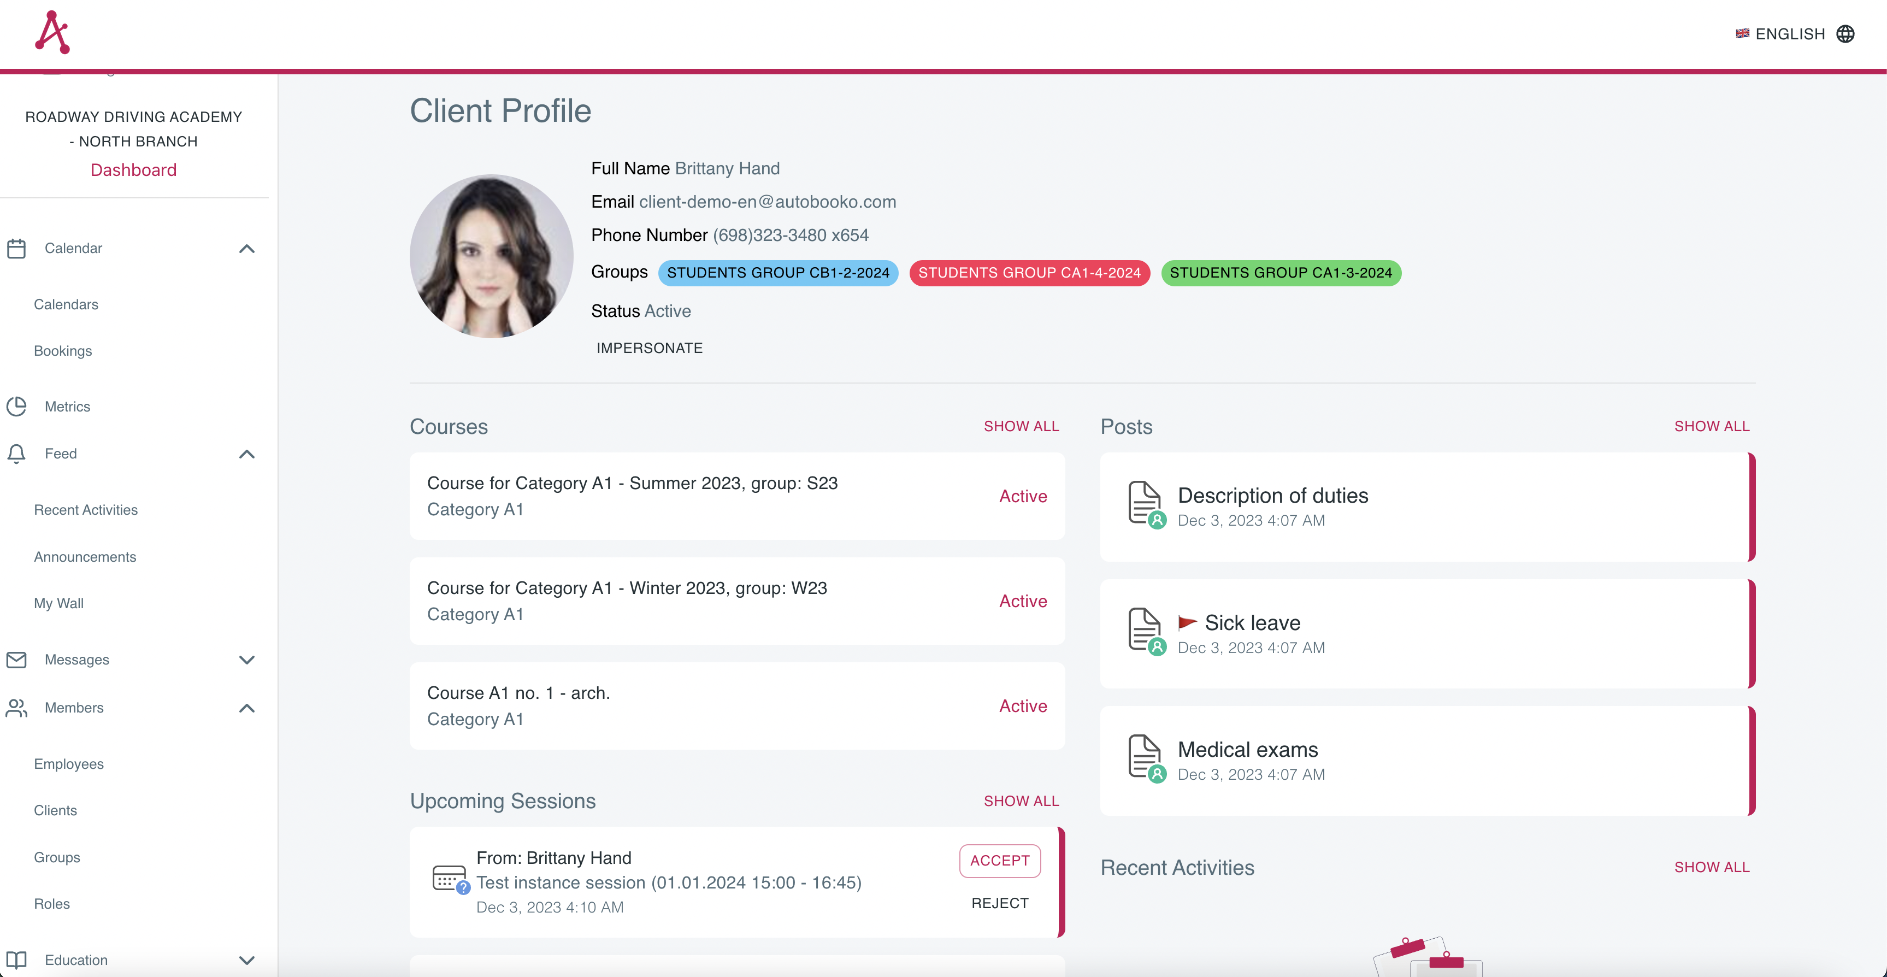Screen dimensions: 1887x977
Task: Expand the Messages section
Action: 247,660
